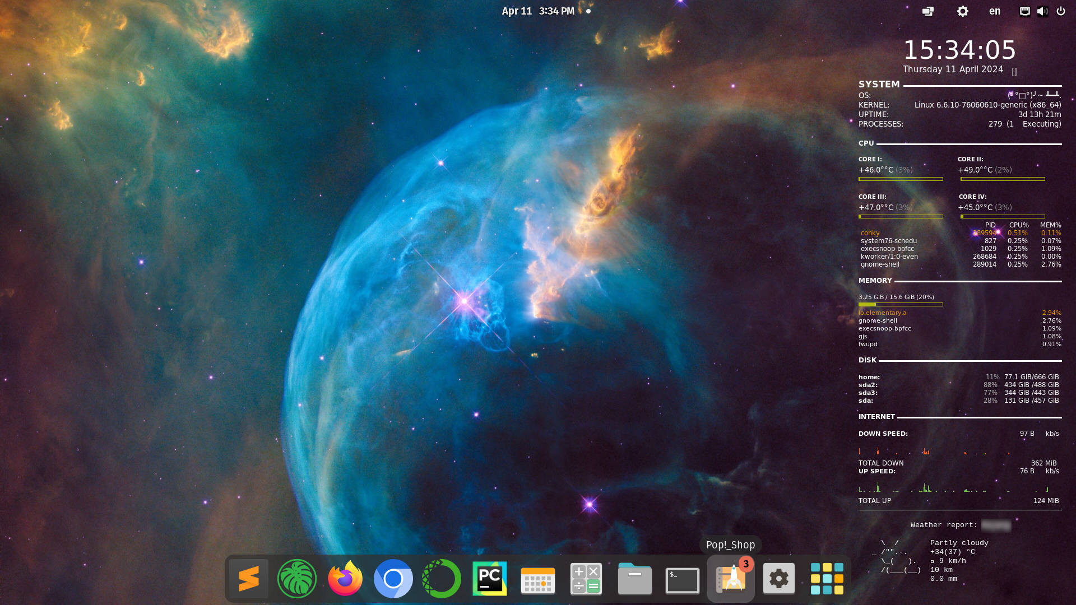Open the Files folder manager
This screenshot has width=1076, height=605.
click(x=634, y=579)
